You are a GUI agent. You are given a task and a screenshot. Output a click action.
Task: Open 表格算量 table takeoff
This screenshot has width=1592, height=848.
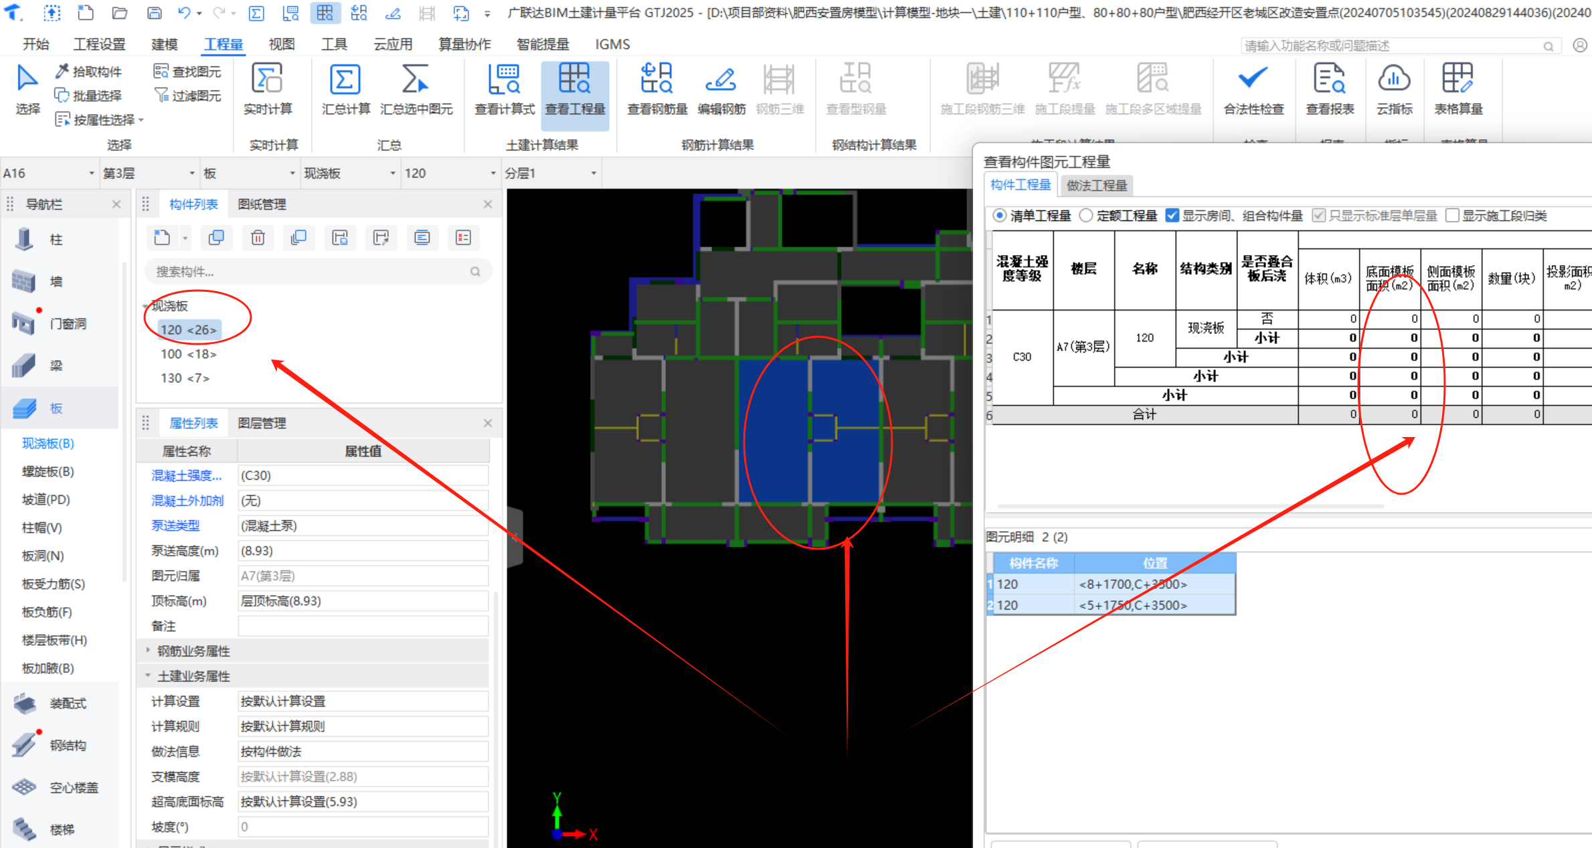[1458, 90]
